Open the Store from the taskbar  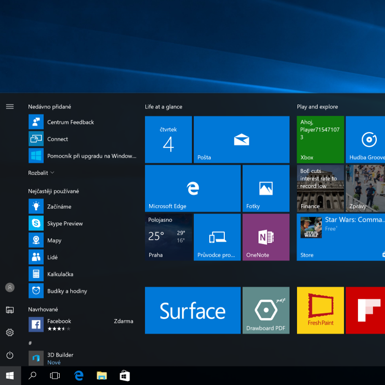(x=125, y=376)
